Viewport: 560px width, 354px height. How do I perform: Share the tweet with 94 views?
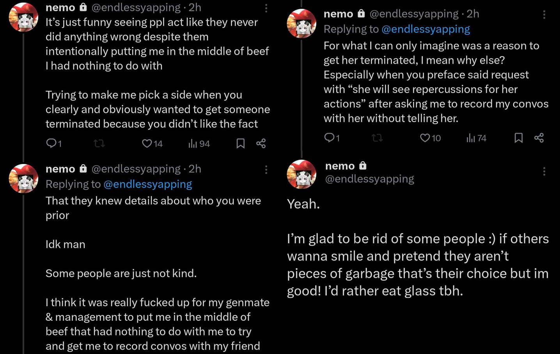(261, 144)
